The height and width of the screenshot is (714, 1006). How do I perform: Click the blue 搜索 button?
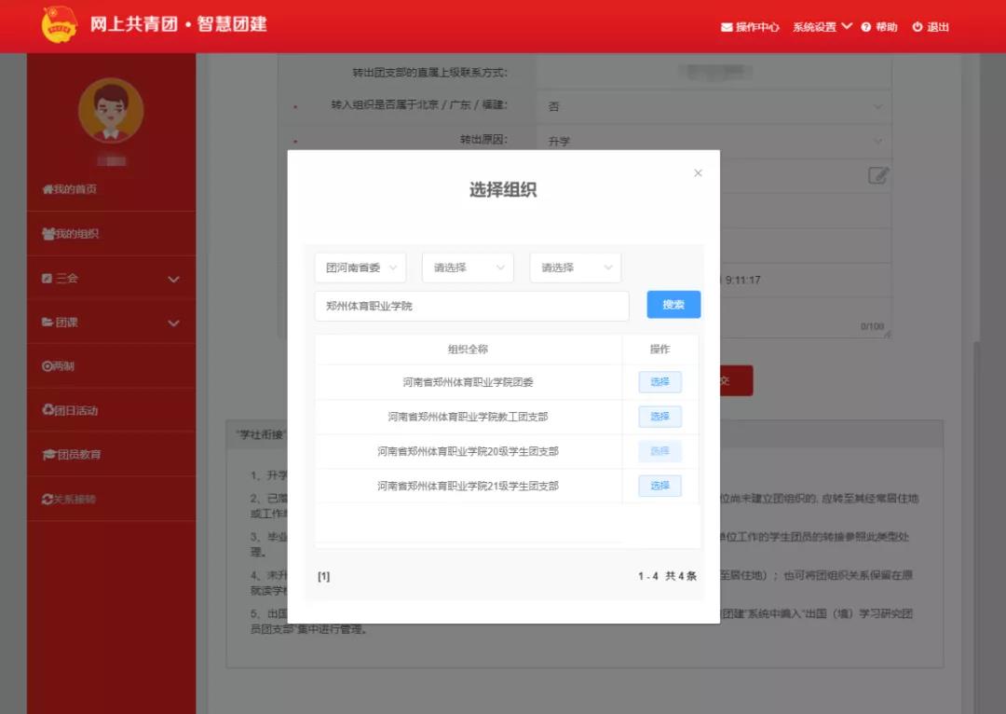(x=673, y=305)
